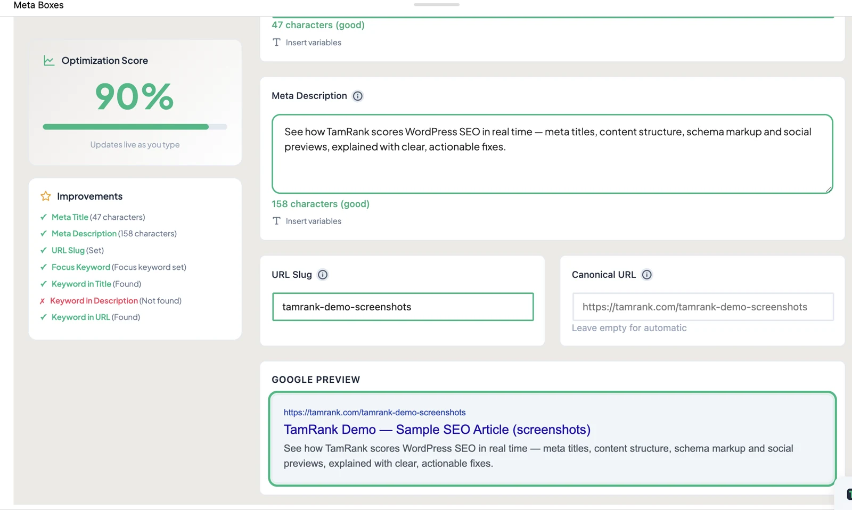Click the GOOGLE PREVIEW heading

(x=316, y=380)
